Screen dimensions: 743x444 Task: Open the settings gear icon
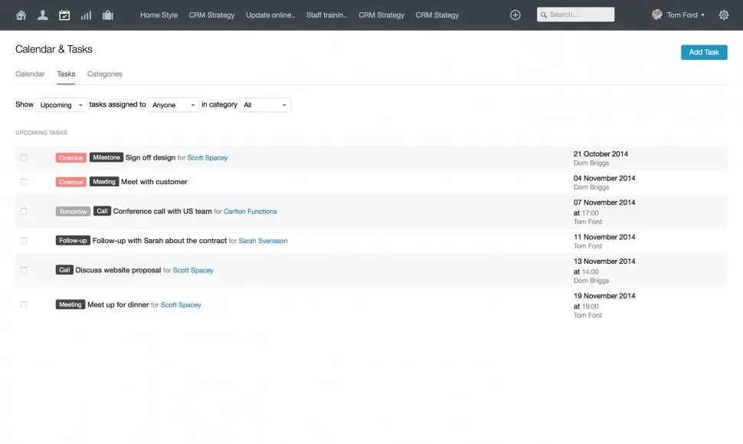[724, 15]
